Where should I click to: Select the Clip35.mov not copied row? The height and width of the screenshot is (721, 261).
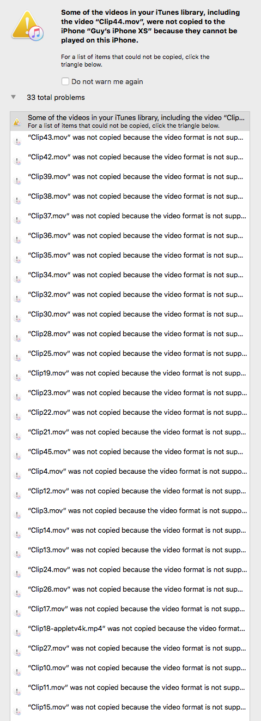(x=130, y=255)
